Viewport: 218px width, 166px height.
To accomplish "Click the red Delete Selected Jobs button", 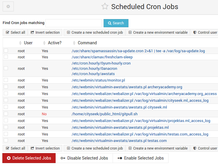I will pos(29,158).
